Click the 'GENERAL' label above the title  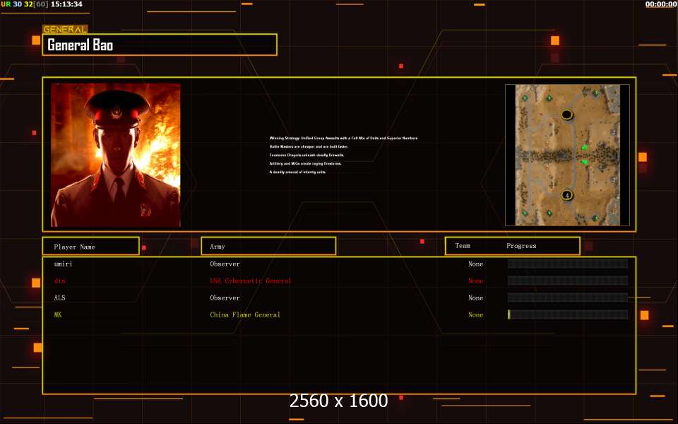[x=65, y=30]
